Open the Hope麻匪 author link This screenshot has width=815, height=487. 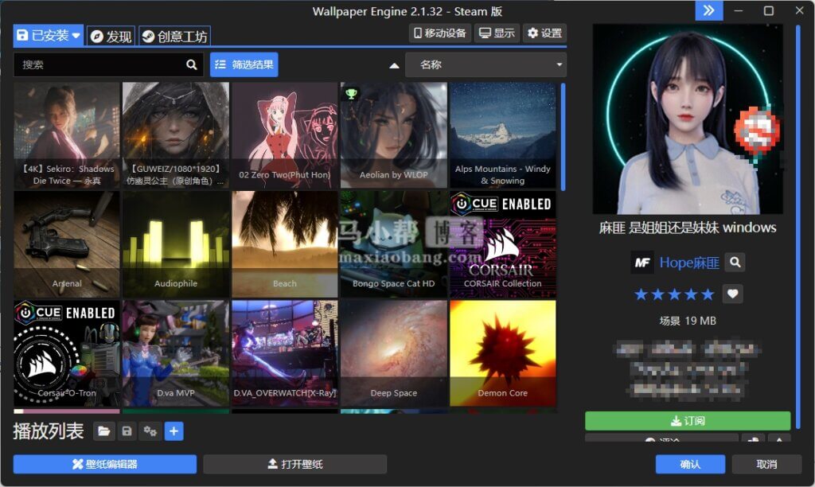tap(689, 263)
